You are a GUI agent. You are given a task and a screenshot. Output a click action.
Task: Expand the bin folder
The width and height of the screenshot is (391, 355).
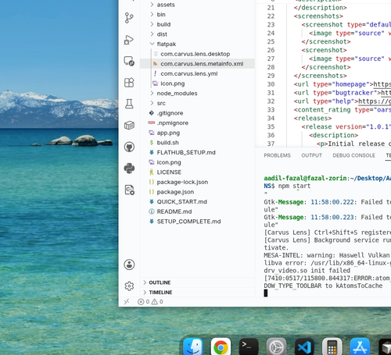click(x=197, y=15)
